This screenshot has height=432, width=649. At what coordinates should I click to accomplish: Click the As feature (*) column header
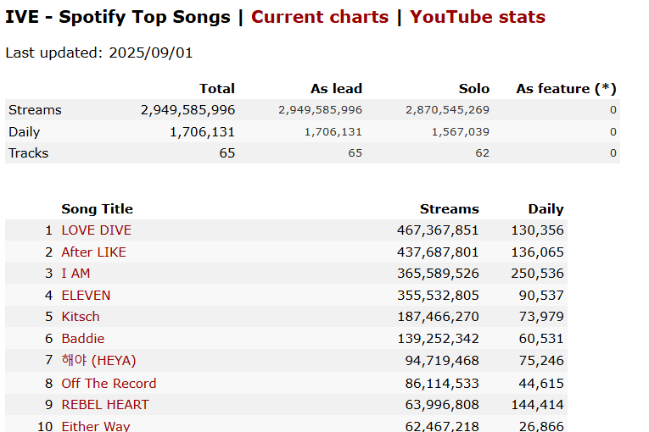pyautogui.click(x=566, y=89)
